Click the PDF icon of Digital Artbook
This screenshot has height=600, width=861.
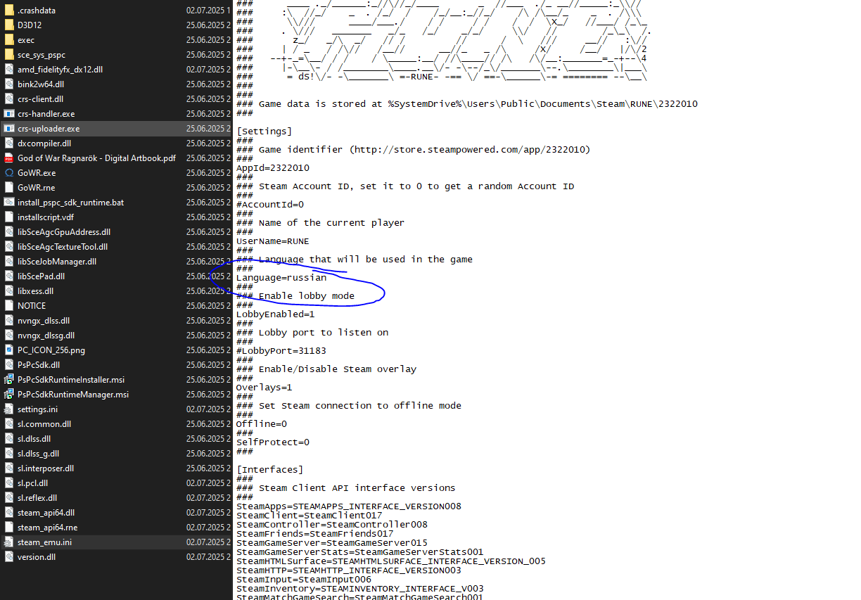[x=9, y=158]
